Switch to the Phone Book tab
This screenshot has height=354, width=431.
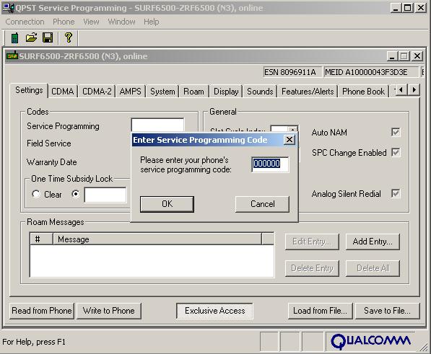(x=363, y=92)
